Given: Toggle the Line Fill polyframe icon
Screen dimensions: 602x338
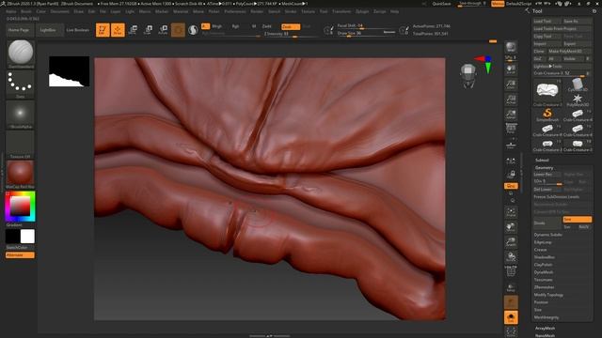Looking at the screenshot, I should [511, 271].
